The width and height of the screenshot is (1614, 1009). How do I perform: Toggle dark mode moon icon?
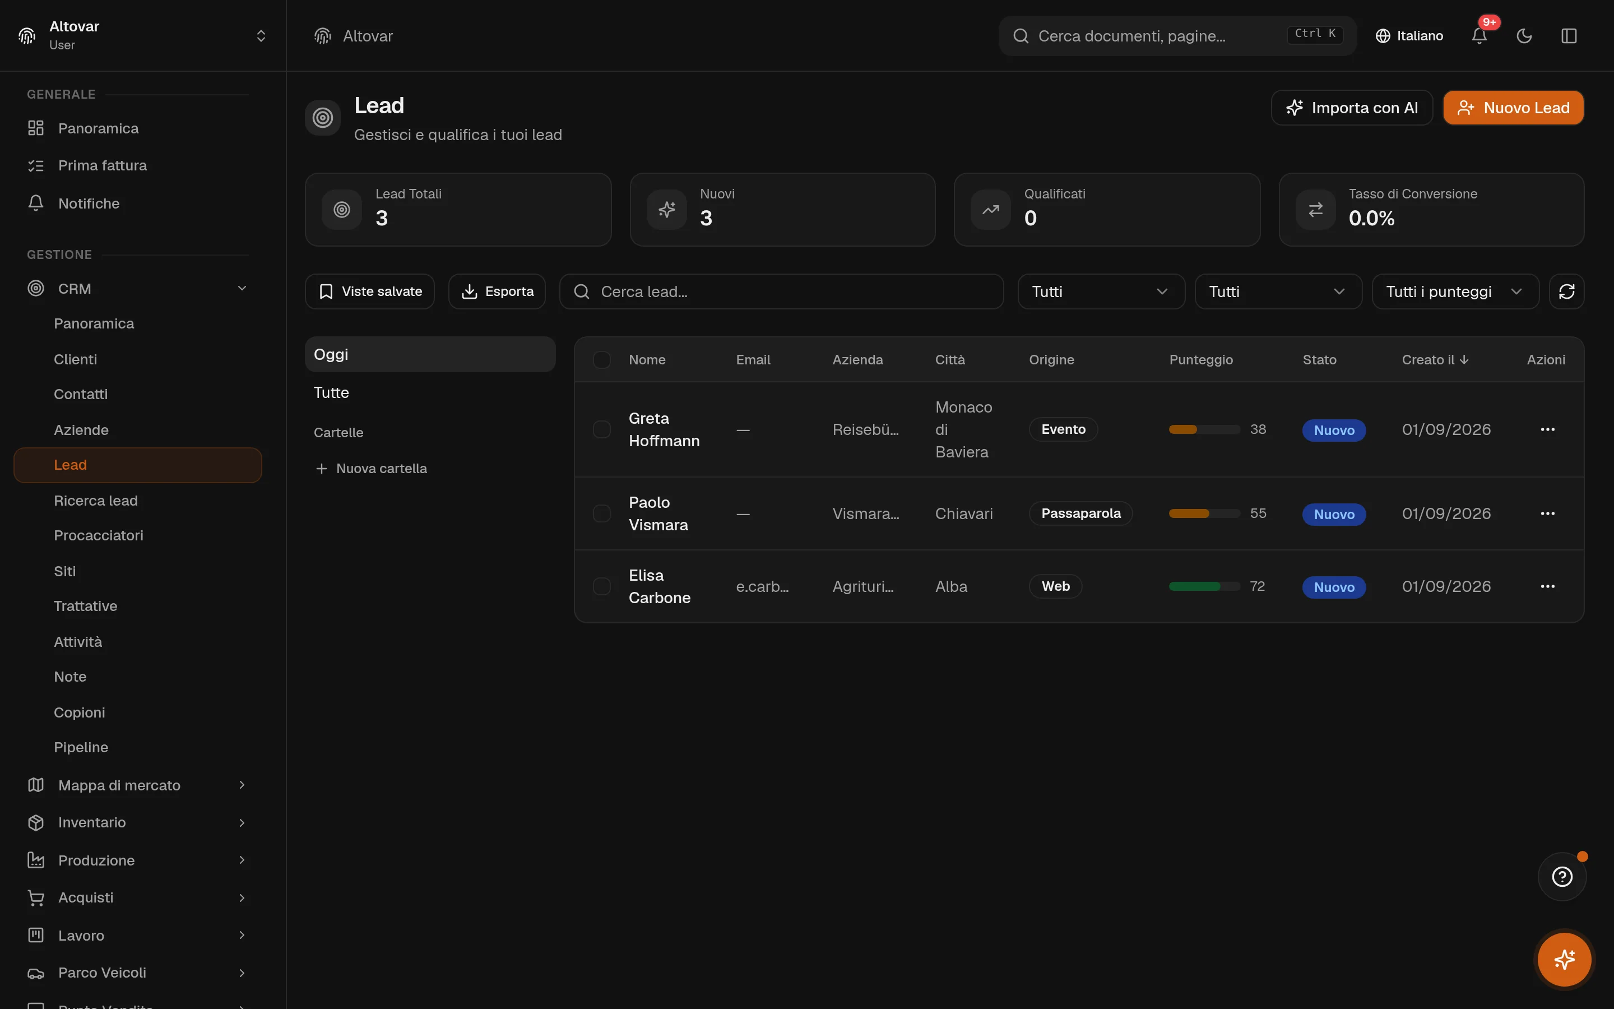coord(1524,36)
